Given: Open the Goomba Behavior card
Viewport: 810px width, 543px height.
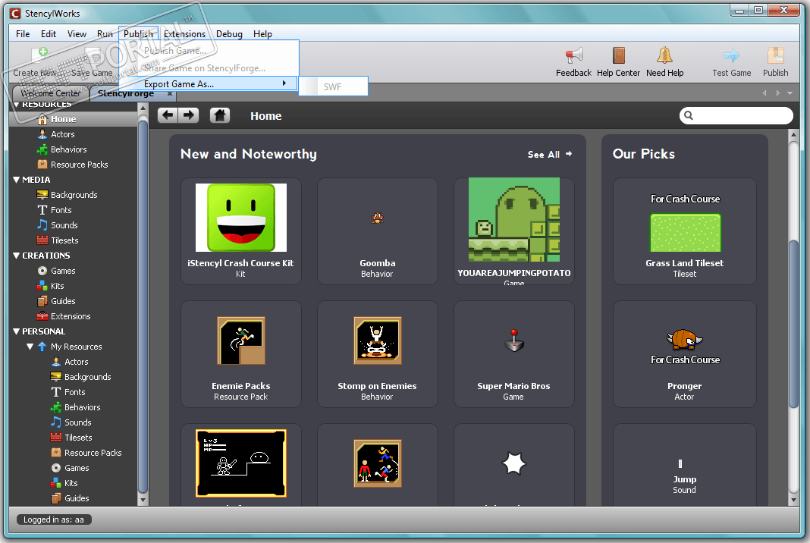Looking at the screenshot, I should pos(377,231).
